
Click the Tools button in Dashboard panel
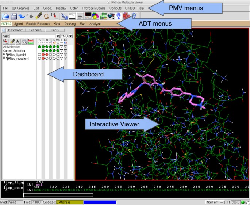tap(55, 30)
